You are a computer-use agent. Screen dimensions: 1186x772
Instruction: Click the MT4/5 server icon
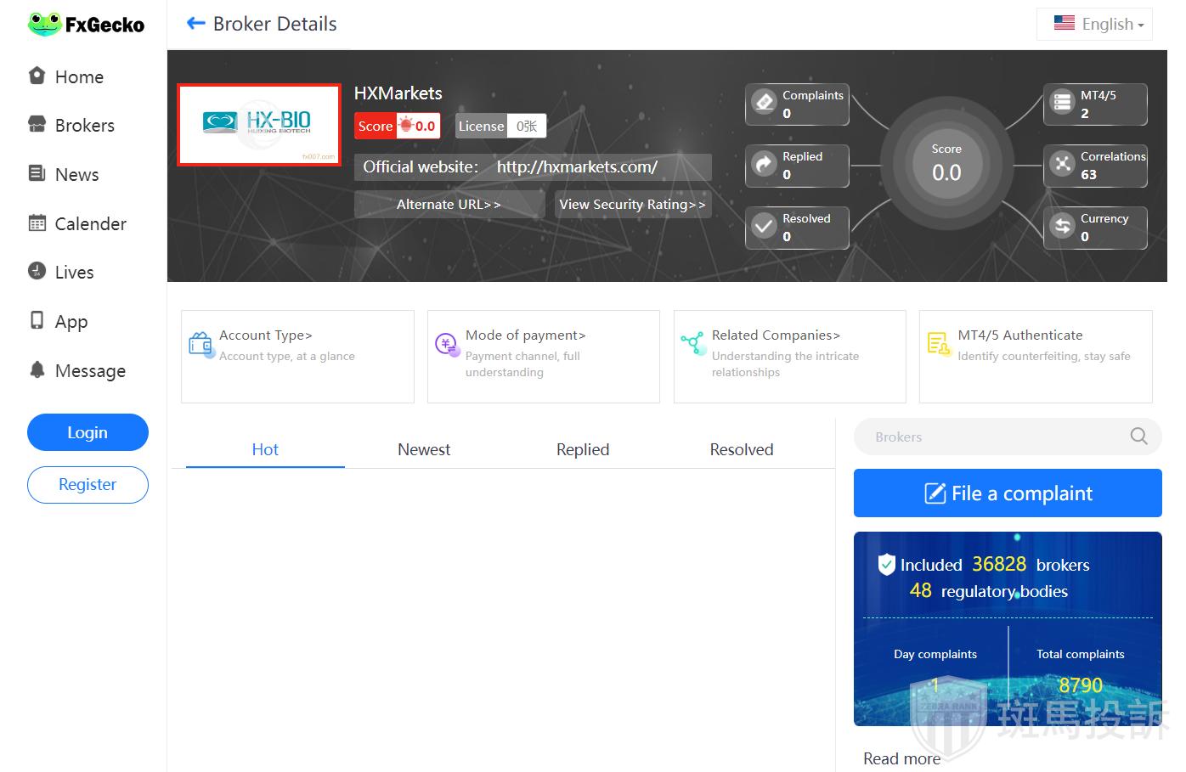pos(1062,104)
